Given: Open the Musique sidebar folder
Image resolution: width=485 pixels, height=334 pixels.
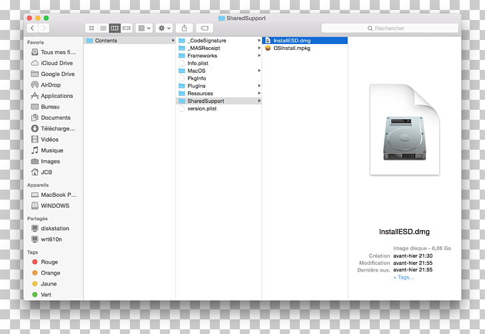Looking at the screenshot, I should (52, 150).
